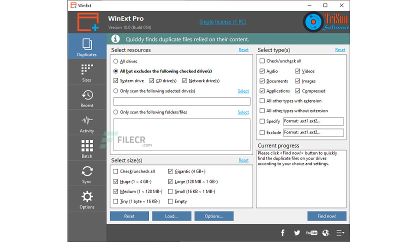Screen dimensions: 418x242
Task: Click the Version 10.0 (Build 054) text
Action: (129, 27)
